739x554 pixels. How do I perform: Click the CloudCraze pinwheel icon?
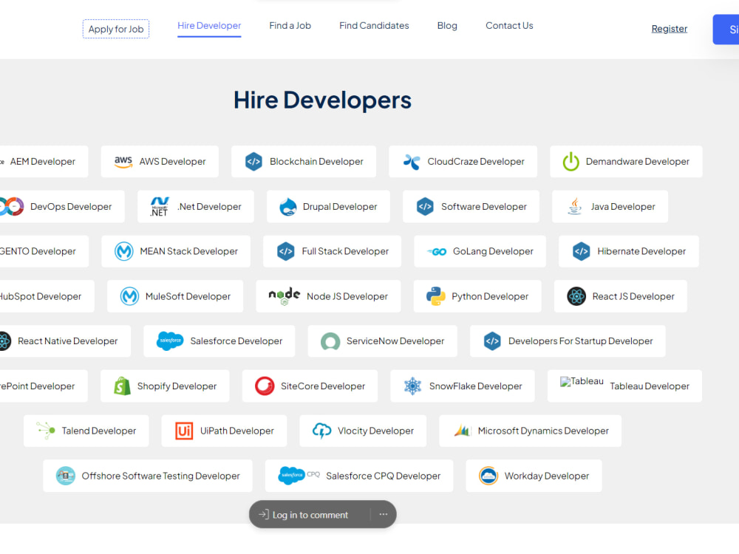(412, 162)
